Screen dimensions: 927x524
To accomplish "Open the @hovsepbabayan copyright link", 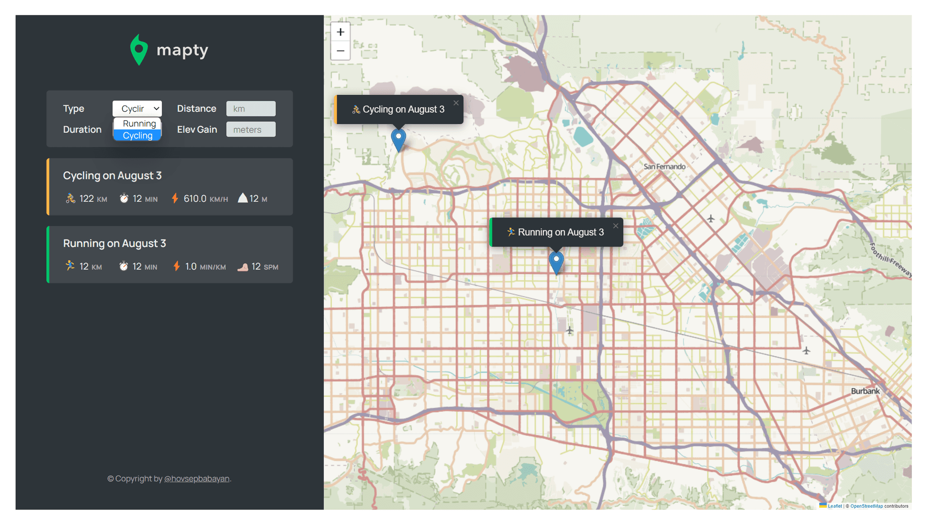I will click(x=196, y=479).
